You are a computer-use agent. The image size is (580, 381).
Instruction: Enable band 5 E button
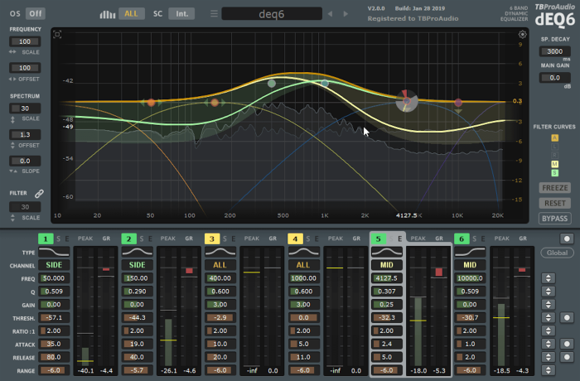400,239
